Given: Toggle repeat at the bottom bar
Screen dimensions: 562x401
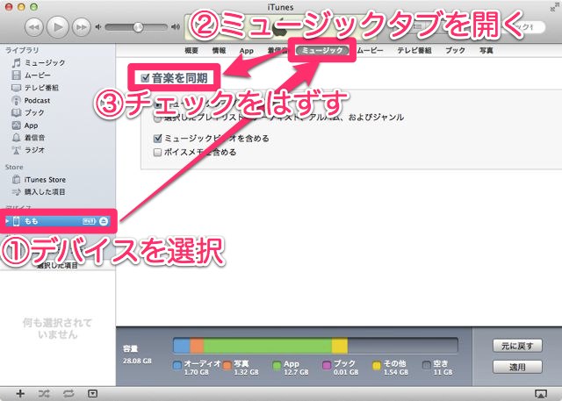Looking at the screenshot, I should click(68, 394).
